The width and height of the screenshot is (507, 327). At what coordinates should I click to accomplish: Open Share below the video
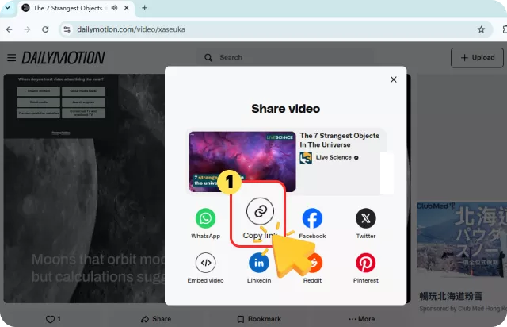pos(156,319)
